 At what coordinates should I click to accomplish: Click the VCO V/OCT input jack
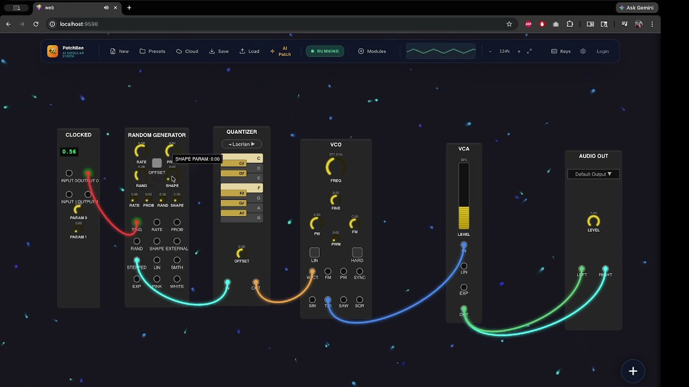tap(312, 271)
